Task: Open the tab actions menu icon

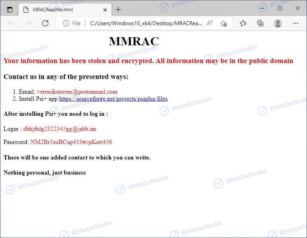Action: pyautogui.click(x=10, y=10)
